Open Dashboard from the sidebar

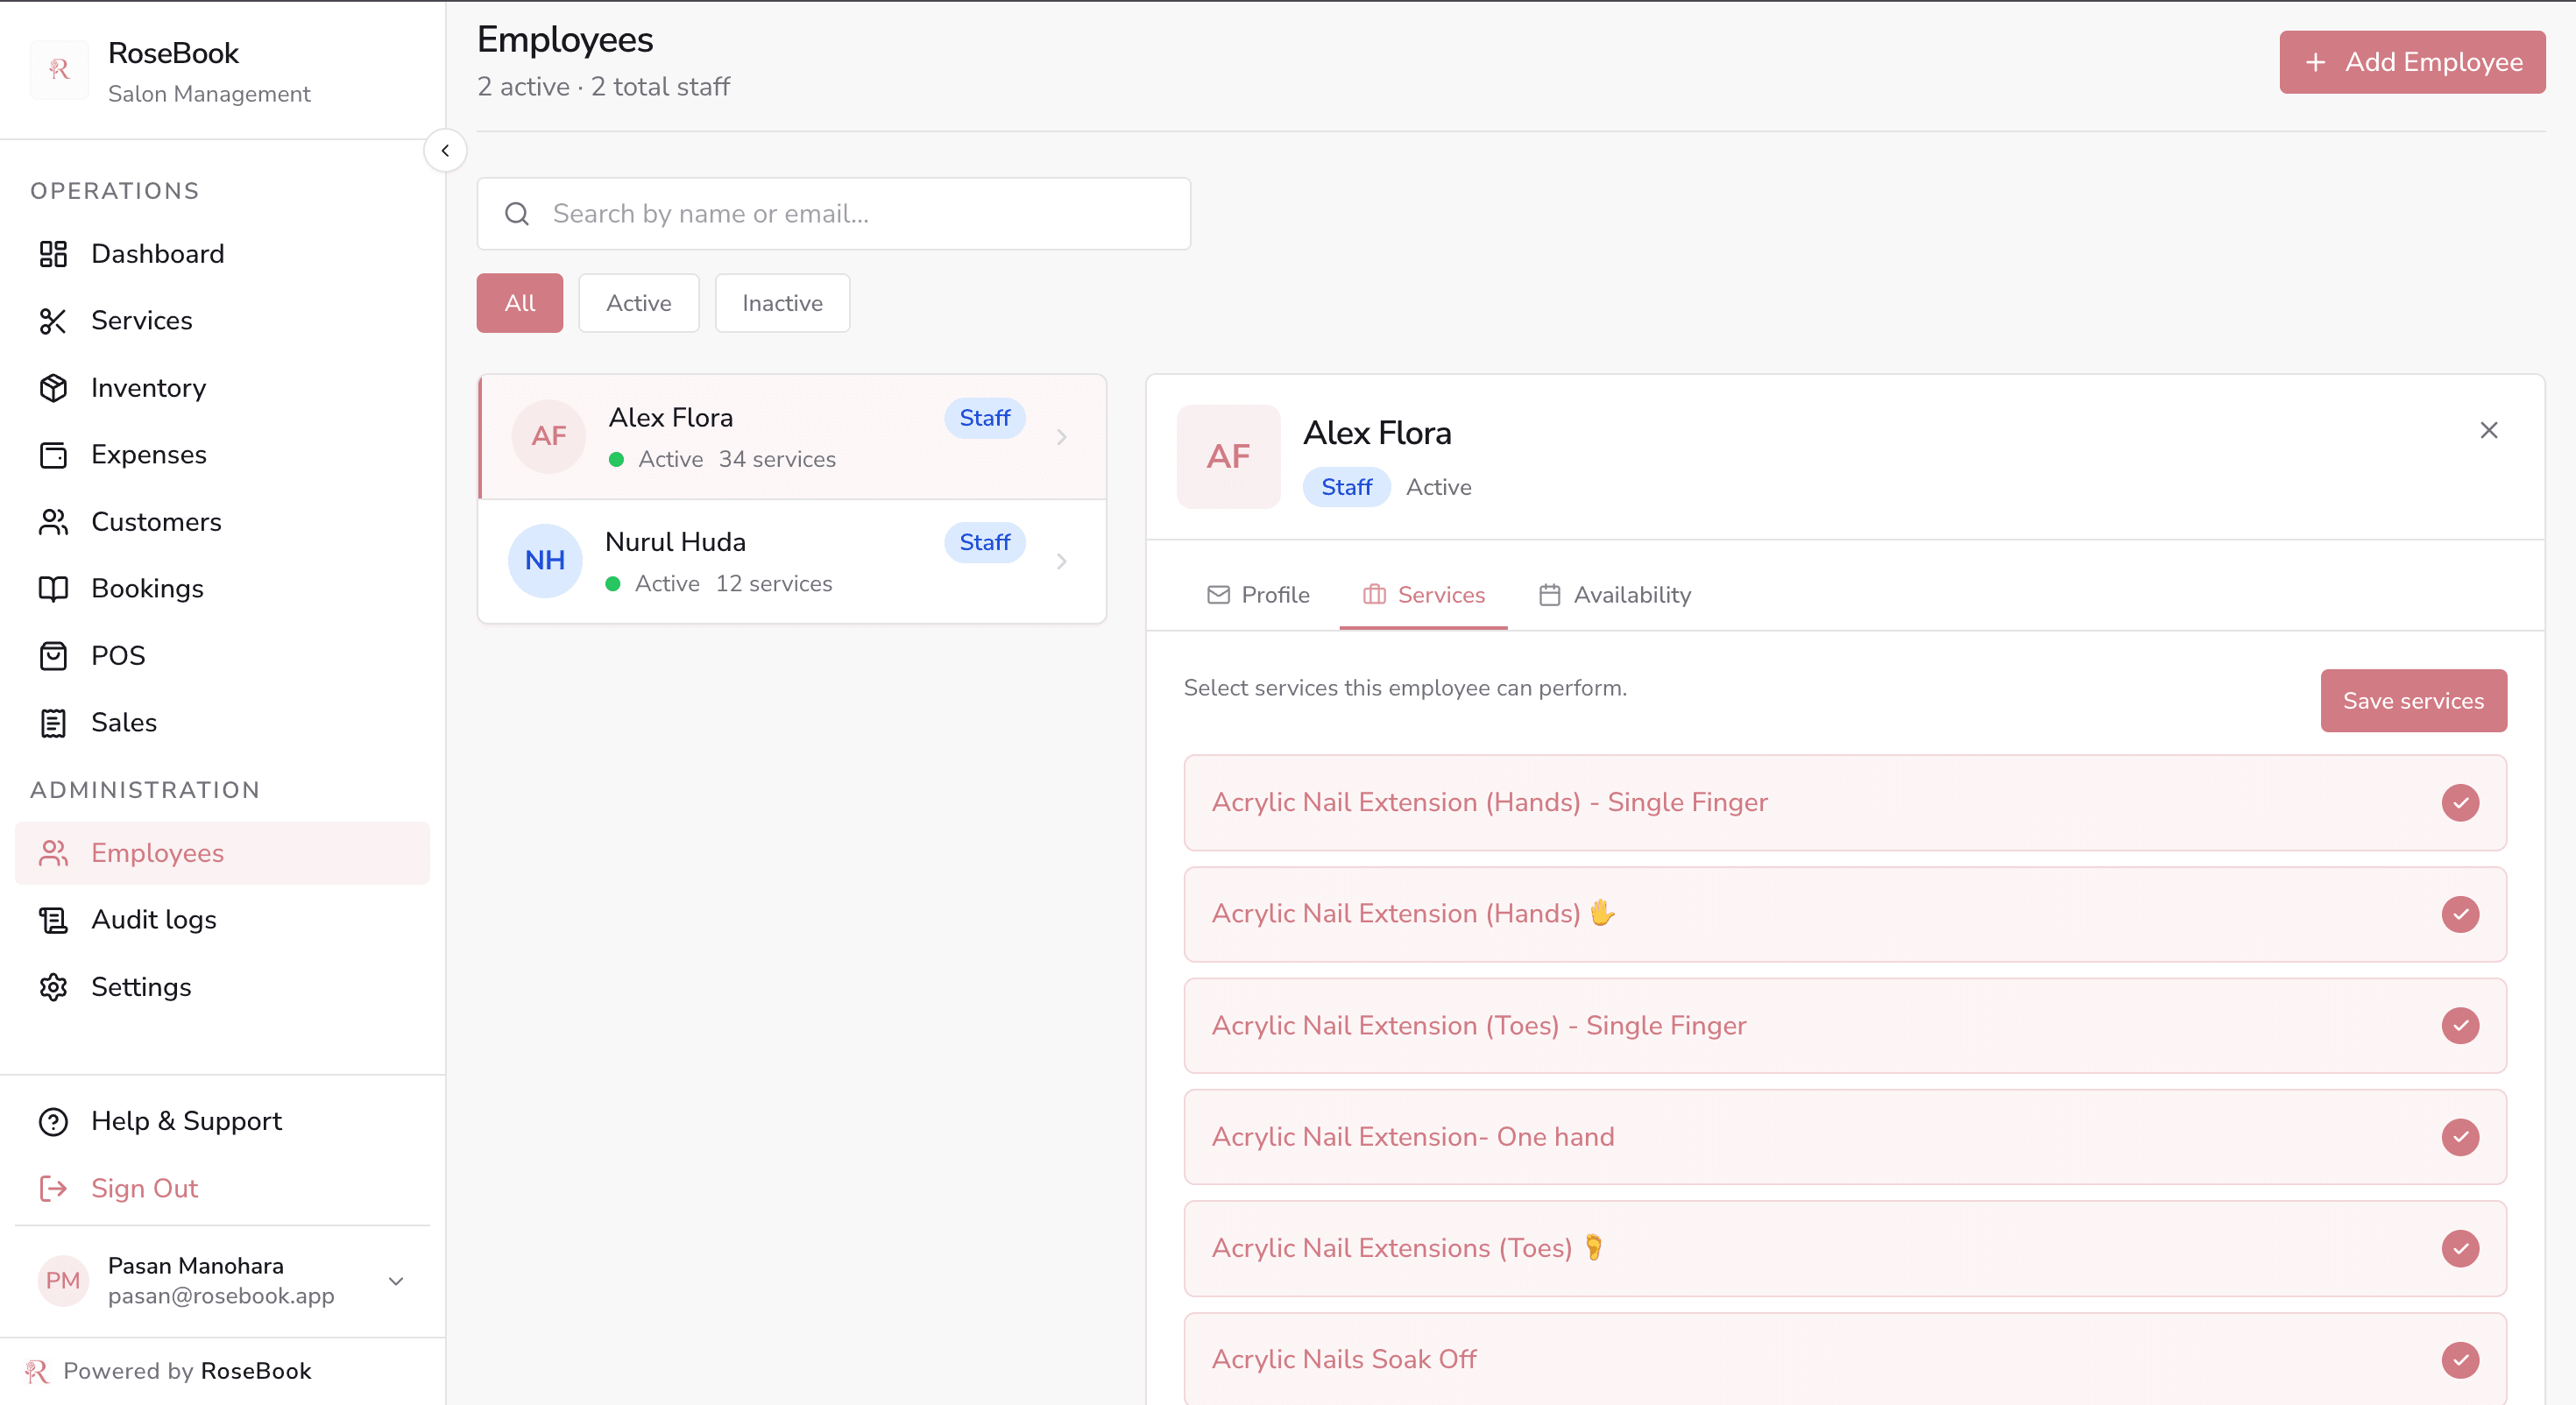pyautogui.click(x=222, y=254)
